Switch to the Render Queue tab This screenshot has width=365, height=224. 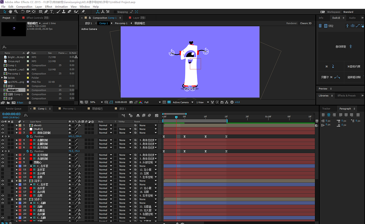point(13,109)
